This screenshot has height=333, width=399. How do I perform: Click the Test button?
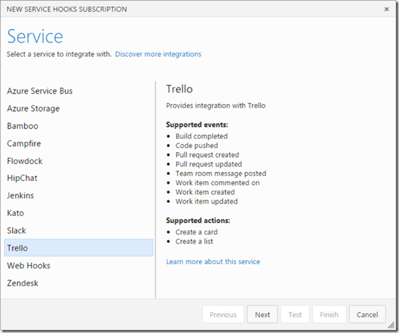click(295, 314)
